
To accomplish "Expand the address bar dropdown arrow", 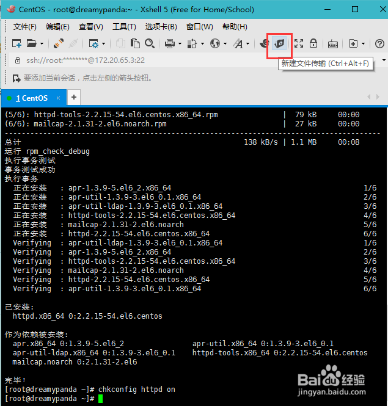I will [x=384, y=60].
